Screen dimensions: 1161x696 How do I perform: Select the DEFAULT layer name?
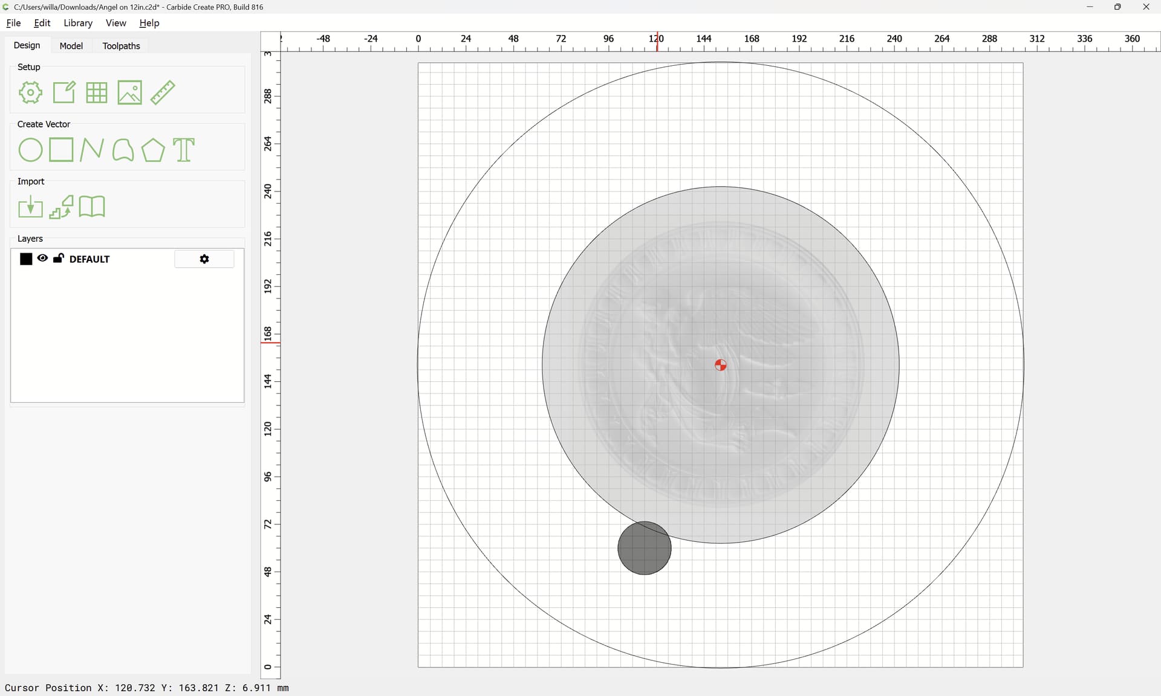tap(89, 259)
